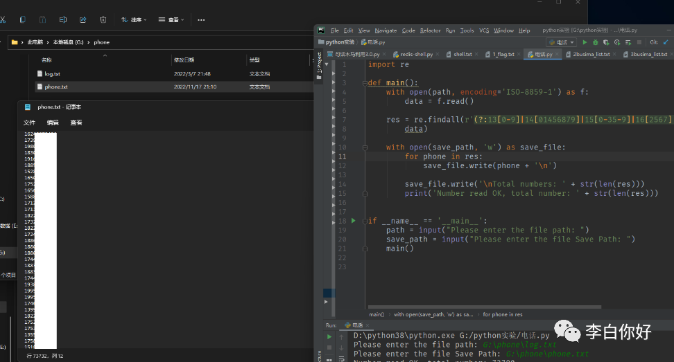
Task: Open the 查看 menu in Notepad
Action: click(76, 123)
